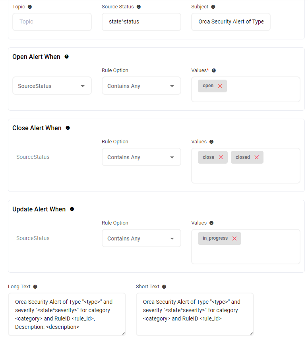308x340 pixels.
Task: Focus the Topic input field
Action: 52,22
